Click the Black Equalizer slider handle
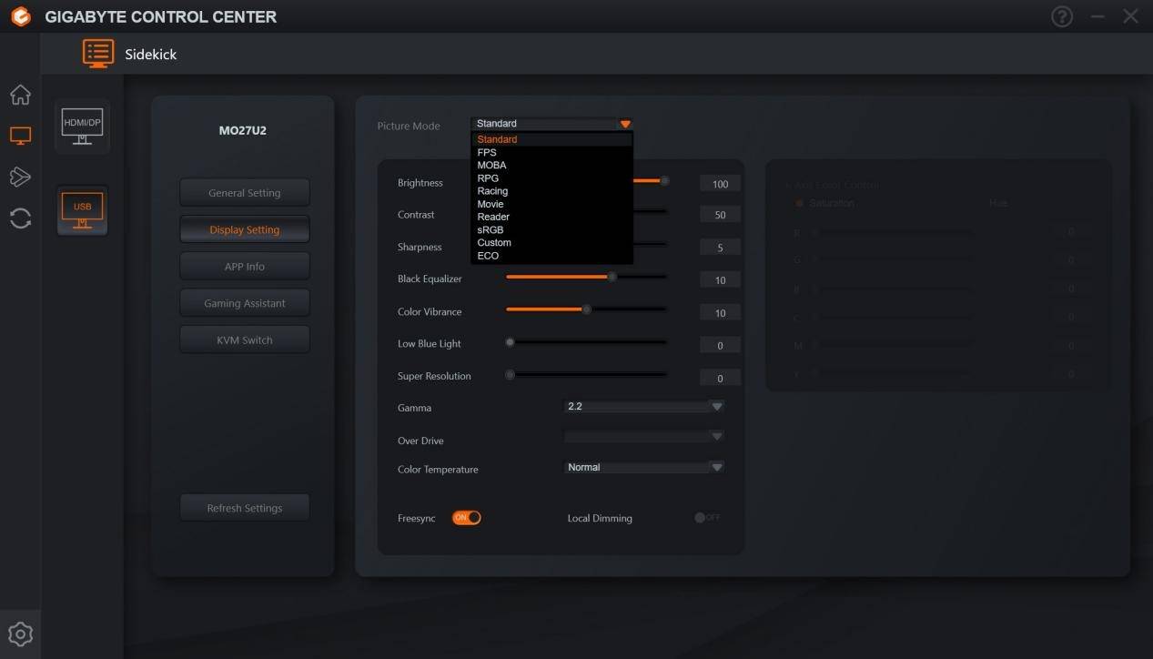Screen dimensions: 1153x659 click(x=612, y=277)
